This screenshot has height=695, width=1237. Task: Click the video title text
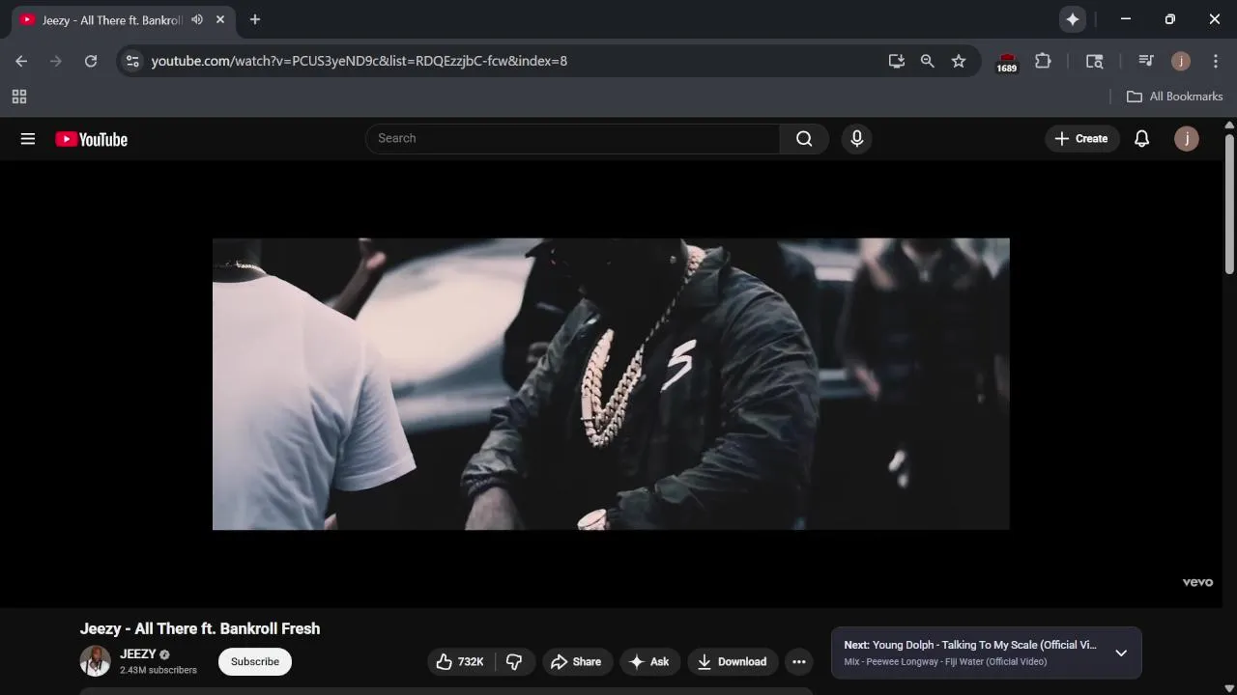coord(200,628)
